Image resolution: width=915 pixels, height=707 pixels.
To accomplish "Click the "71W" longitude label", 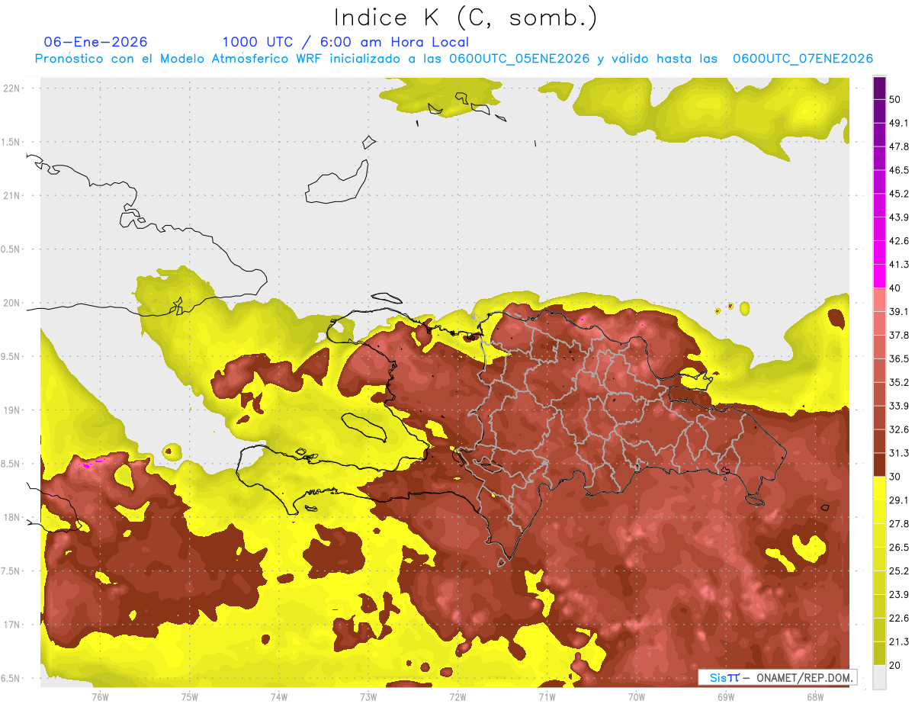I will pyautogui.click(x=547, y=697).
